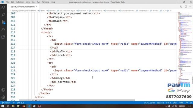Open File Explorer from taskbar
Viewport: 193px width, 108px height.
pos(13,106)
